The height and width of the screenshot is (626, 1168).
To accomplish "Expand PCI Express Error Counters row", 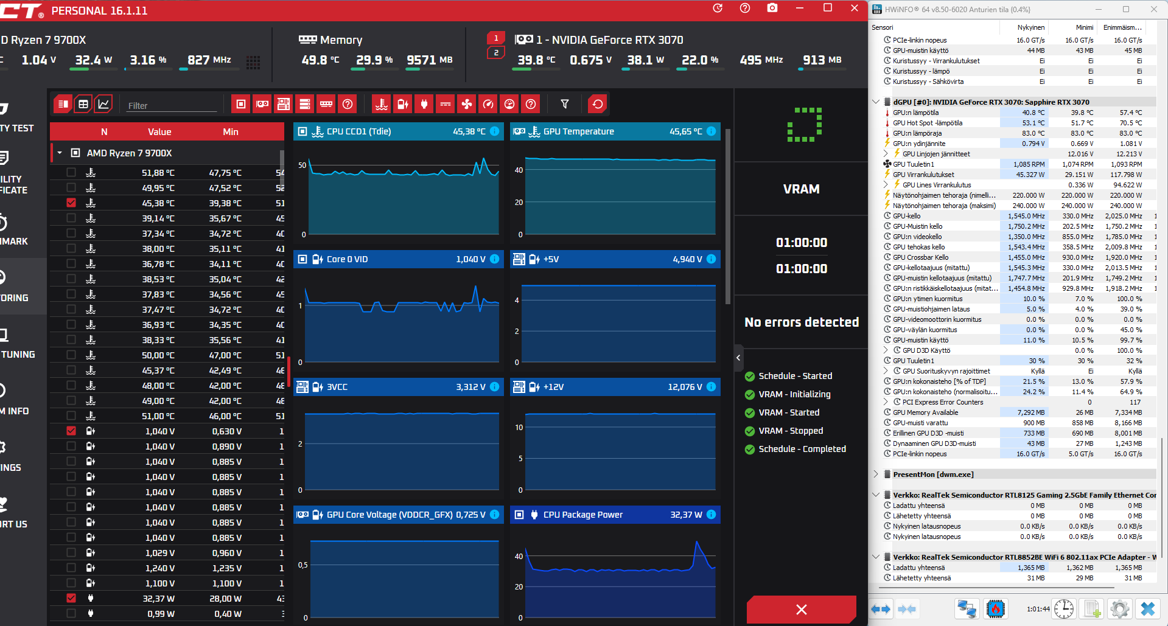I will tap(886, 402).
